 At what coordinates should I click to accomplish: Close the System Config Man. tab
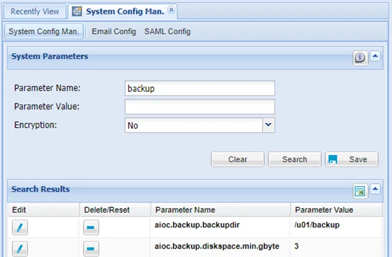pos(171,10)
